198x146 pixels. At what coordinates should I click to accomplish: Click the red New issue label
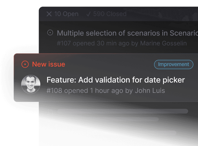(x=49, y=64)
